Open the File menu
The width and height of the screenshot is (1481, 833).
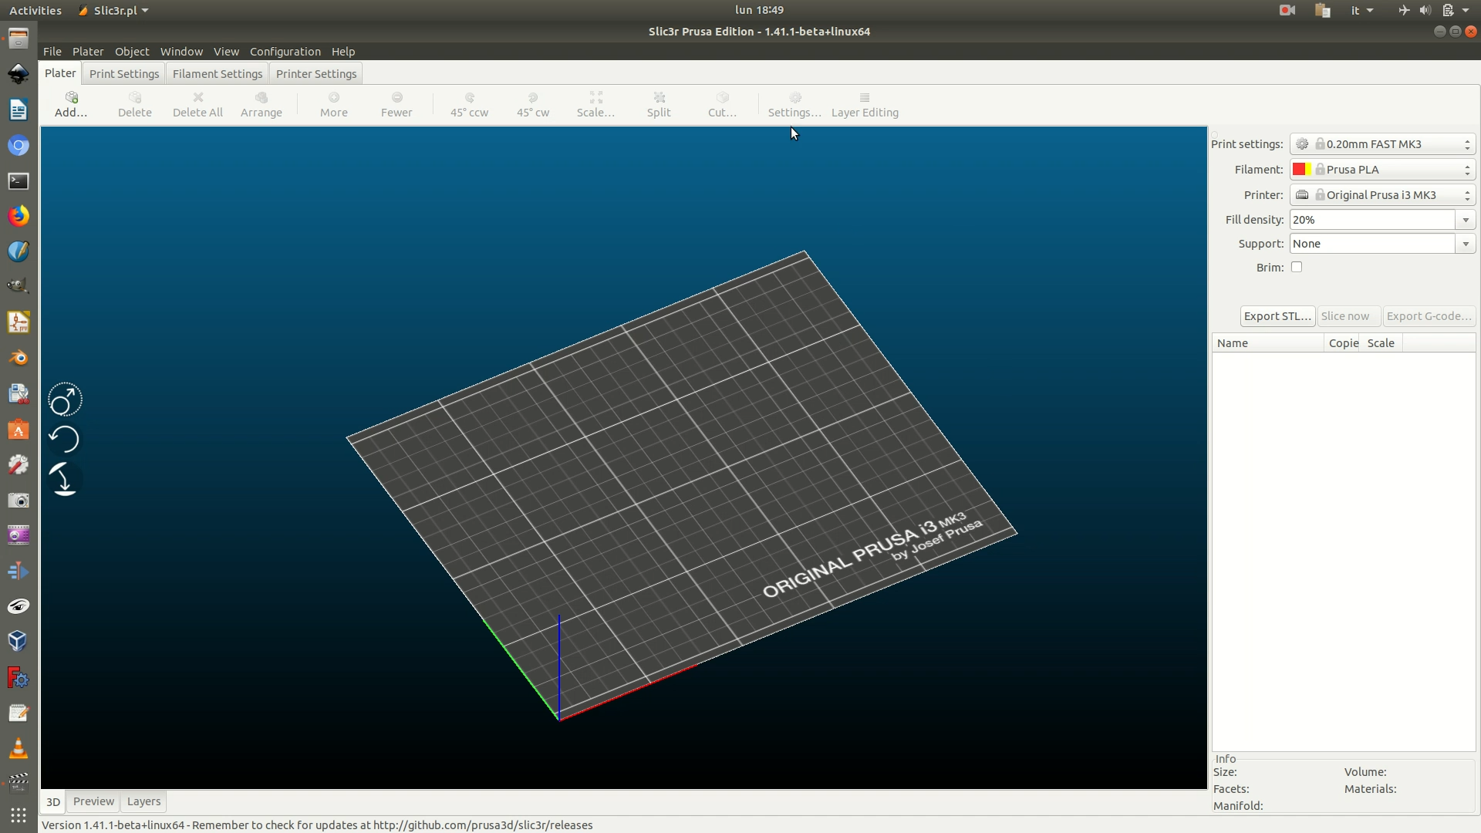[x=52, y=52]
